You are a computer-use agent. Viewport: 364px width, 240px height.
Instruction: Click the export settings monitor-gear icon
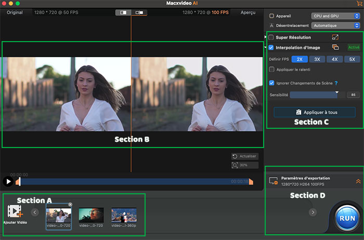point(274,181)
